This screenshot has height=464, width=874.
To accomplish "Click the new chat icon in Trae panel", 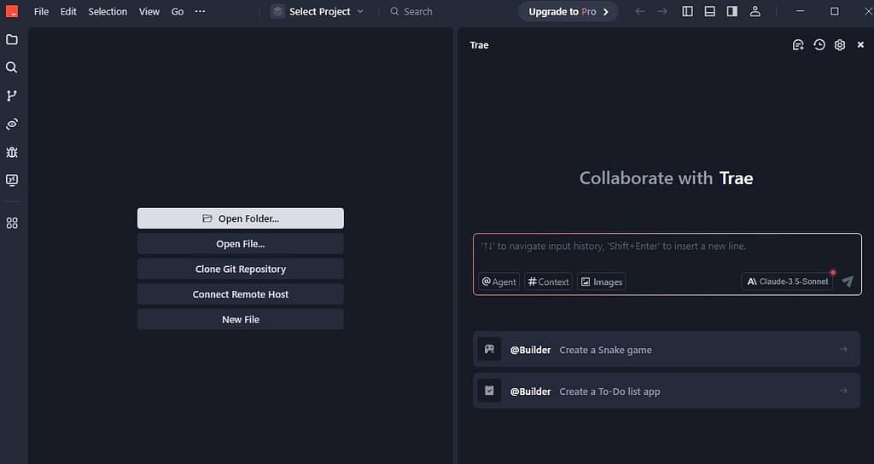I will click(x=798, y=45).
